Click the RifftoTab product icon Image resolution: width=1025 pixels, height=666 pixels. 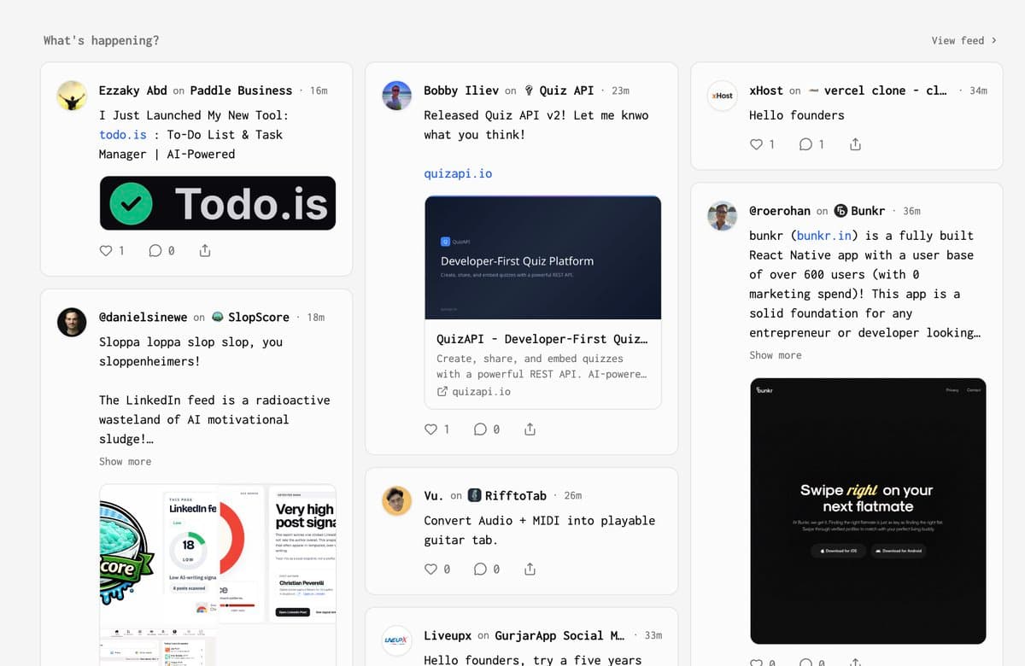(x=475, y=495)
